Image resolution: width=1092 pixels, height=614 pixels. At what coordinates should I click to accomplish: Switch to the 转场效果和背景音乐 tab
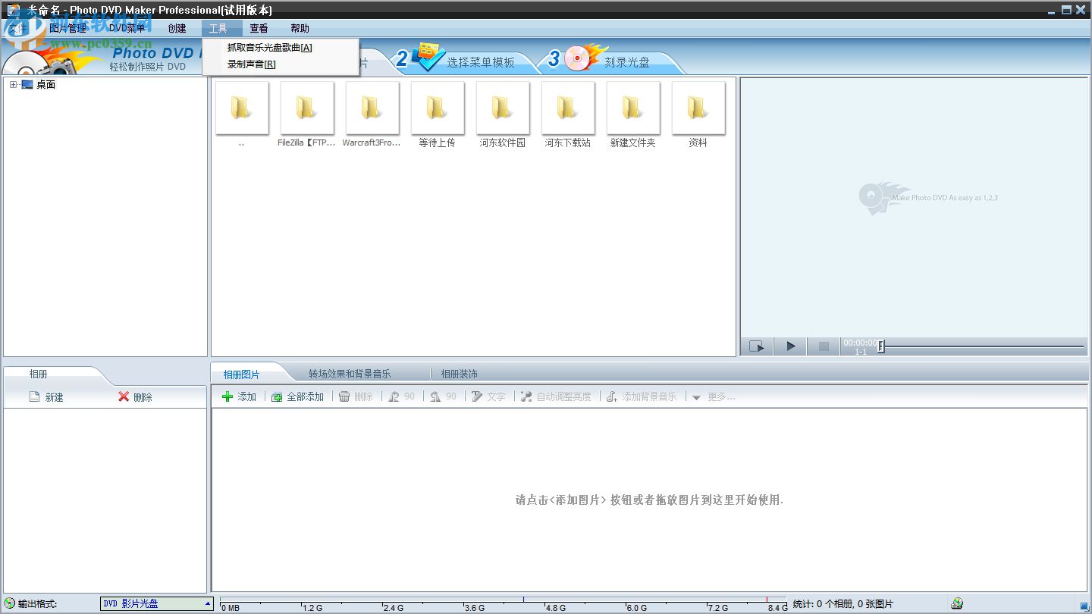350,373
